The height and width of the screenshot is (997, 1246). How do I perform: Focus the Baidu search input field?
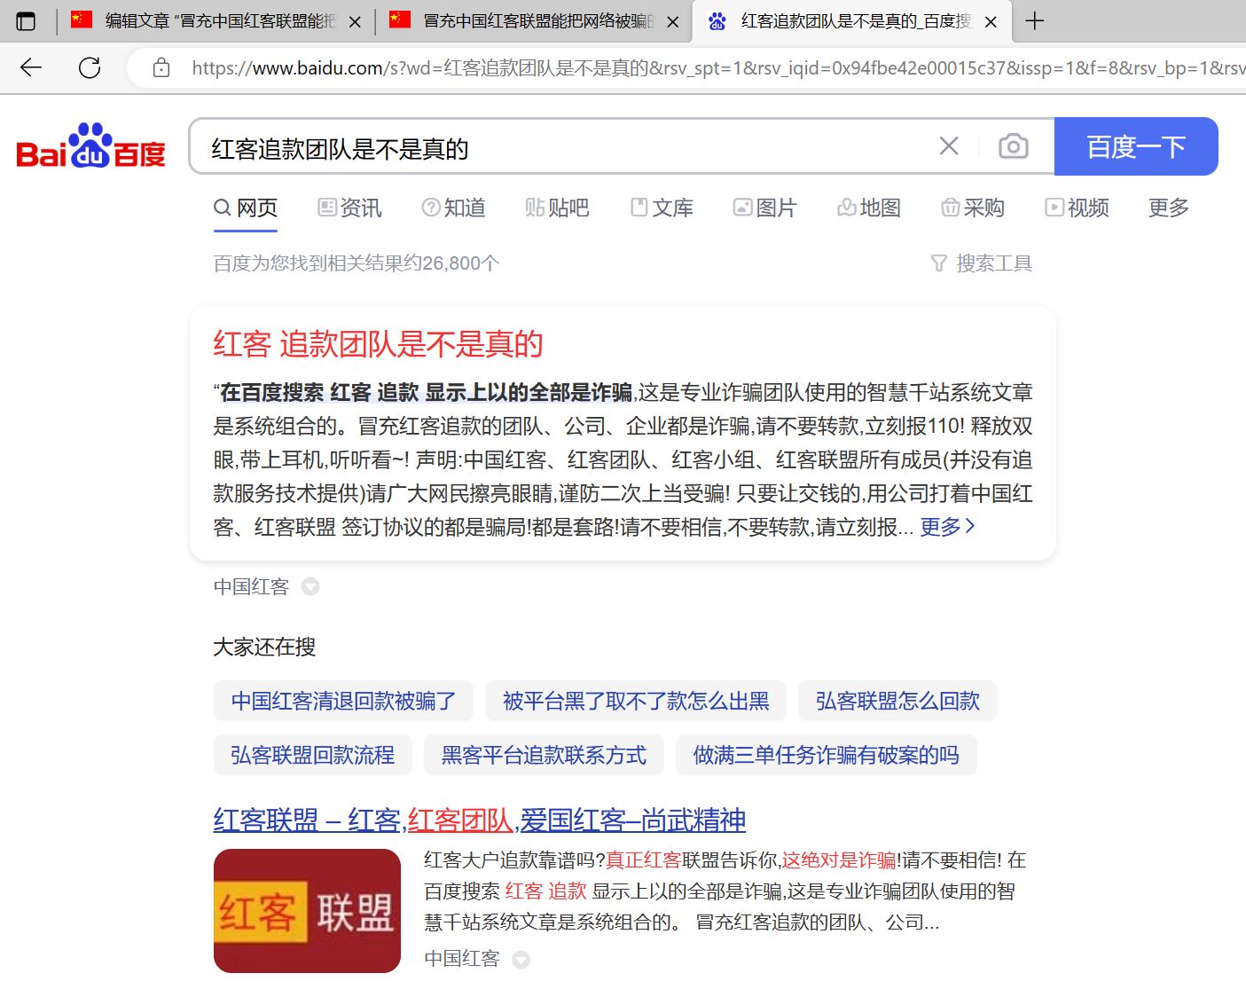coord(568,148)
